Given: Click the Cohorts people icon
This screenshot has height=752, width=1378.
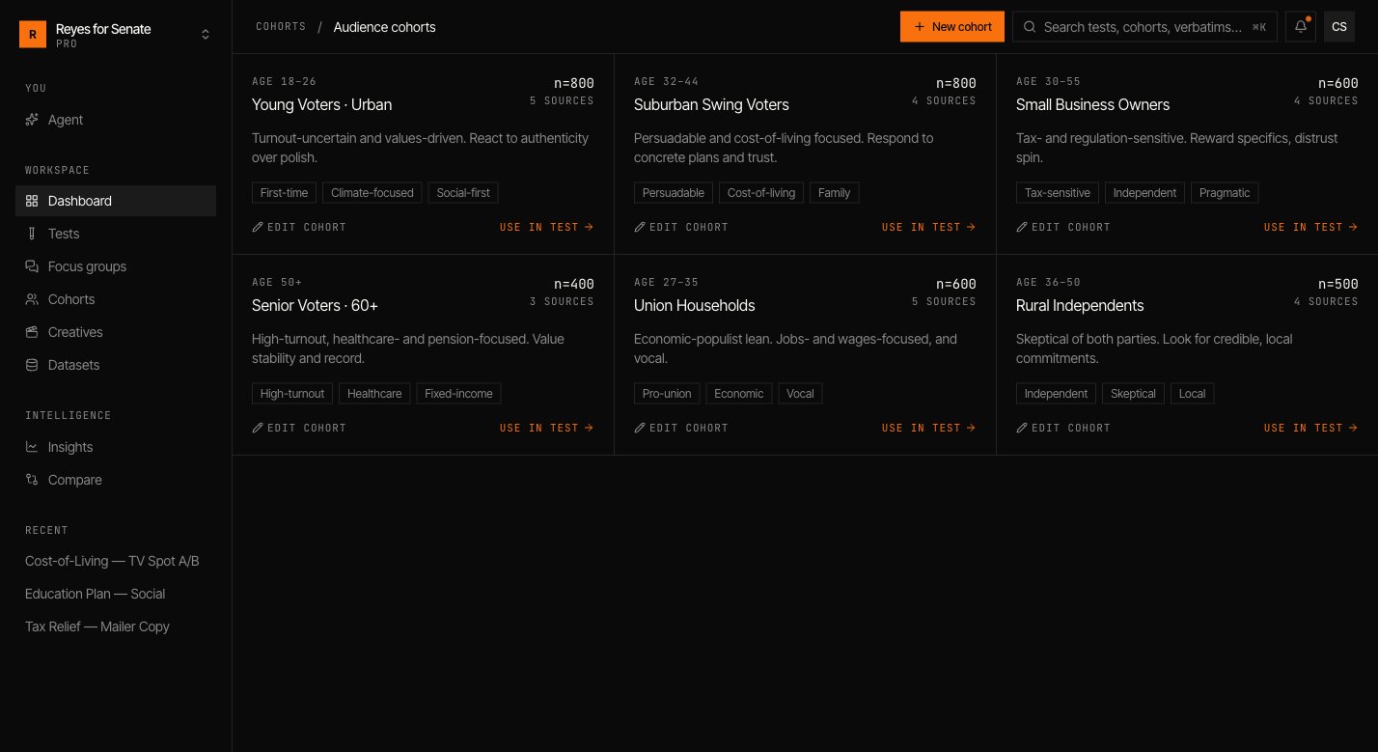Looking at the screenshot, I should click(32, 299).
